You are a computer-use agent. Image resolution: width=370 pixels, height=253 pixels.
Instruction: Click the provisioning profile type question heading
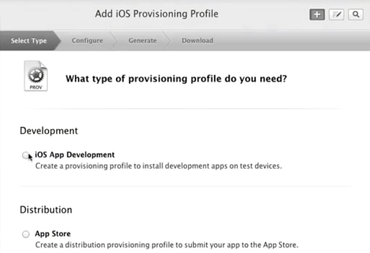176,79
